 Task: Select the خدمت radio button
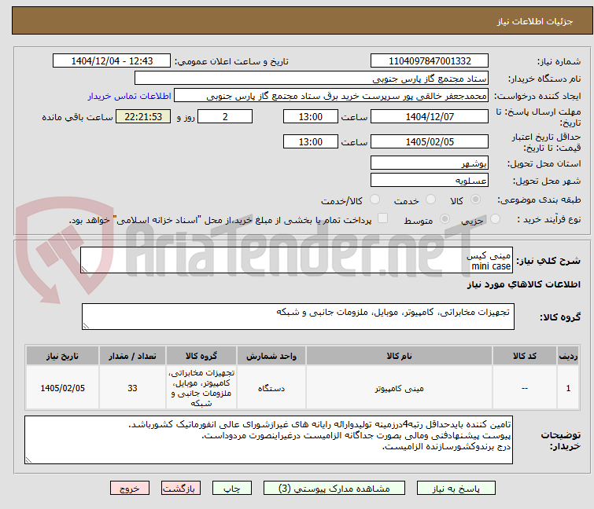[430, 200]
